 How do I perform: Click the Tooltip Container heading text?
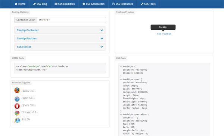(28, 30)
